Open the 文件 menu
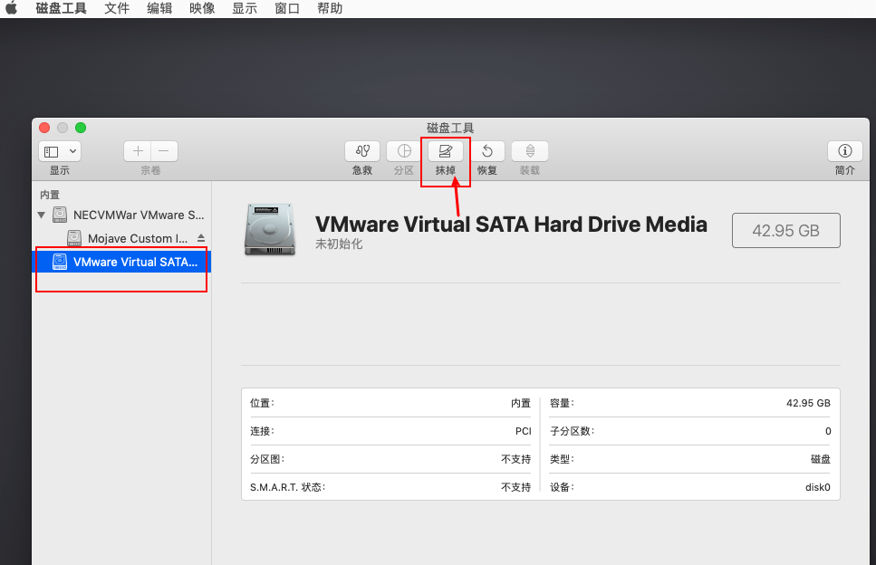Image resolution: width=876 pixels, height=565 pixels. (x=117, y=8)
